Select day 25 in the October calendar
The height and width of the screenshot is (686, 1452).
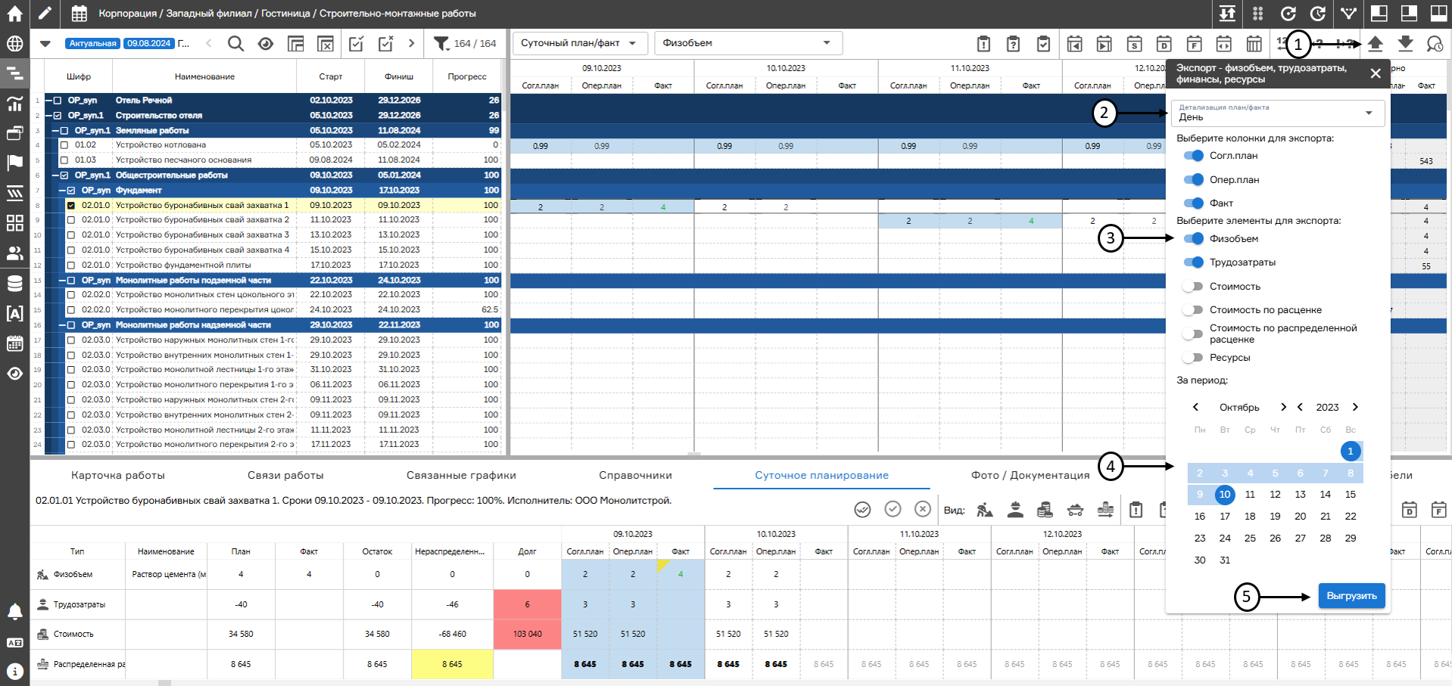tap(1250, 539)
